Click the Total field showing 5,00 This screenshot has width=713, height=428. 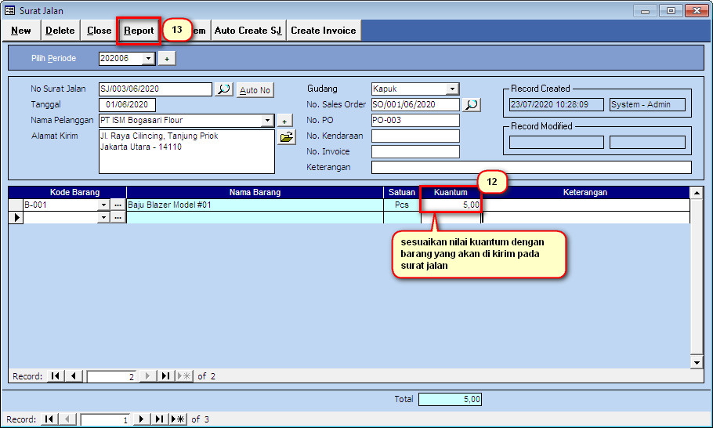pos(450,399)
